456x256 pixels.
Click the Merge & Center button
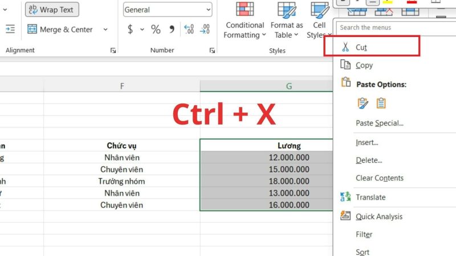click(x=60, y=30)
